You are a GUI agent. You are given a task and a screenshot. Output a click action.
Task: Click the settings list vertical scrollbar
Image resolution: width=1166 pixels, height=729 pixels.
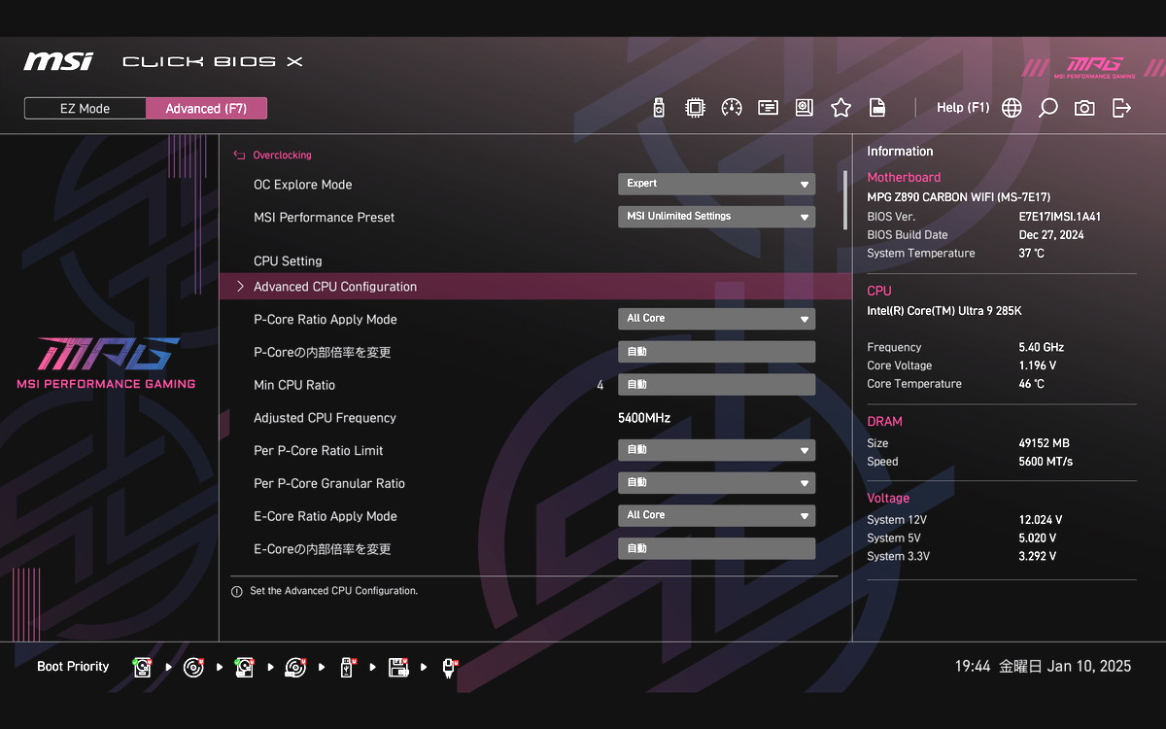point(844,200)
